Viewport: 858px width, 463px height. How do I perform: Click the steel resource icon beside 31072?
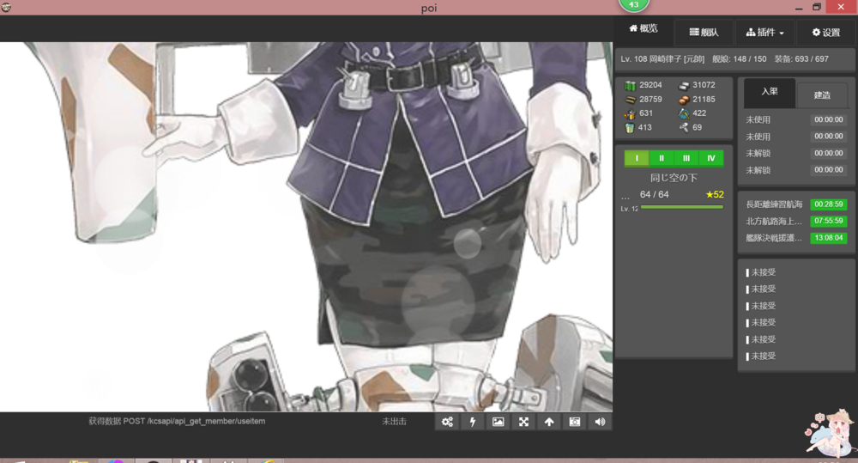(684, 85)
